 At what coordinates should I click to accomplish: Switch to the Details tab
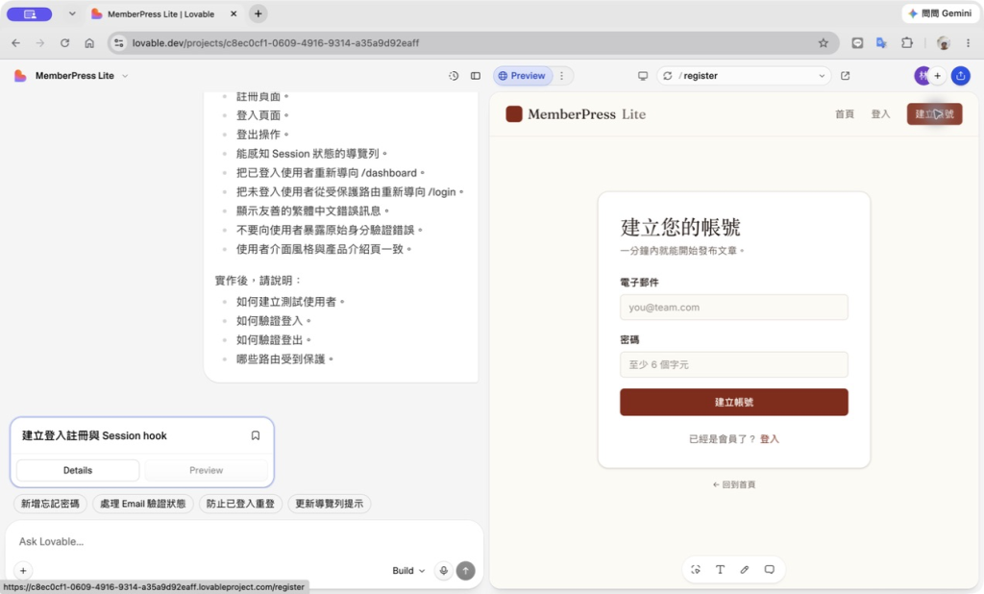(78, 470)
